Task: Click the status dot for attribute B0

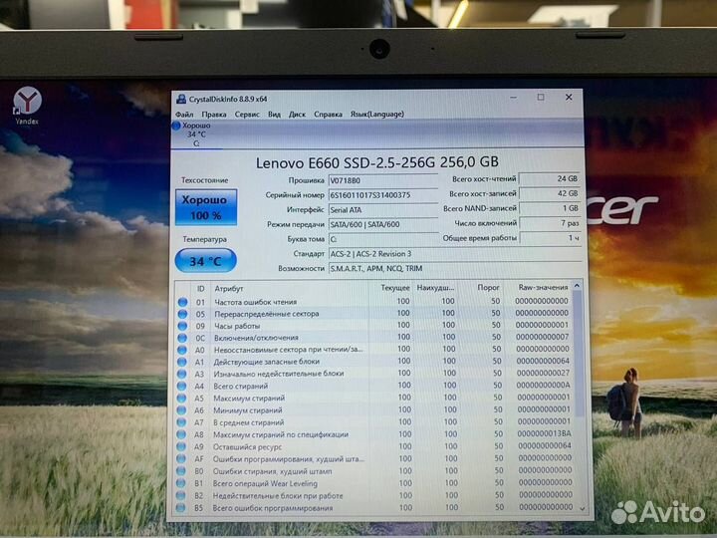Action: click(x=180, y=470)
